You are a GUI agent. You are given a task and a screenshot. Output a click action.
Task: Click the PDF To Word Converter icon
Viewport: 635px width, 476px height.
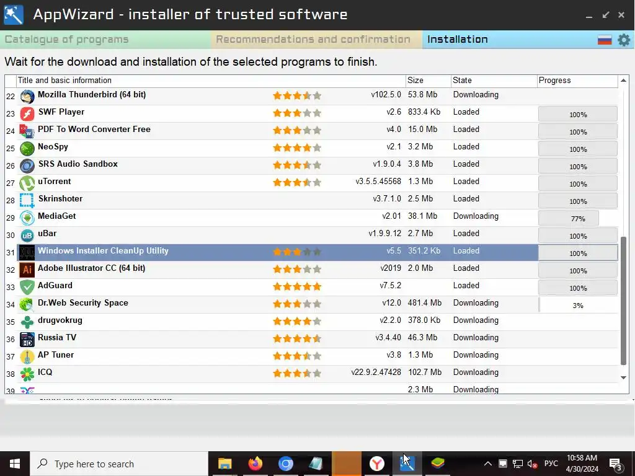[27, 131]
